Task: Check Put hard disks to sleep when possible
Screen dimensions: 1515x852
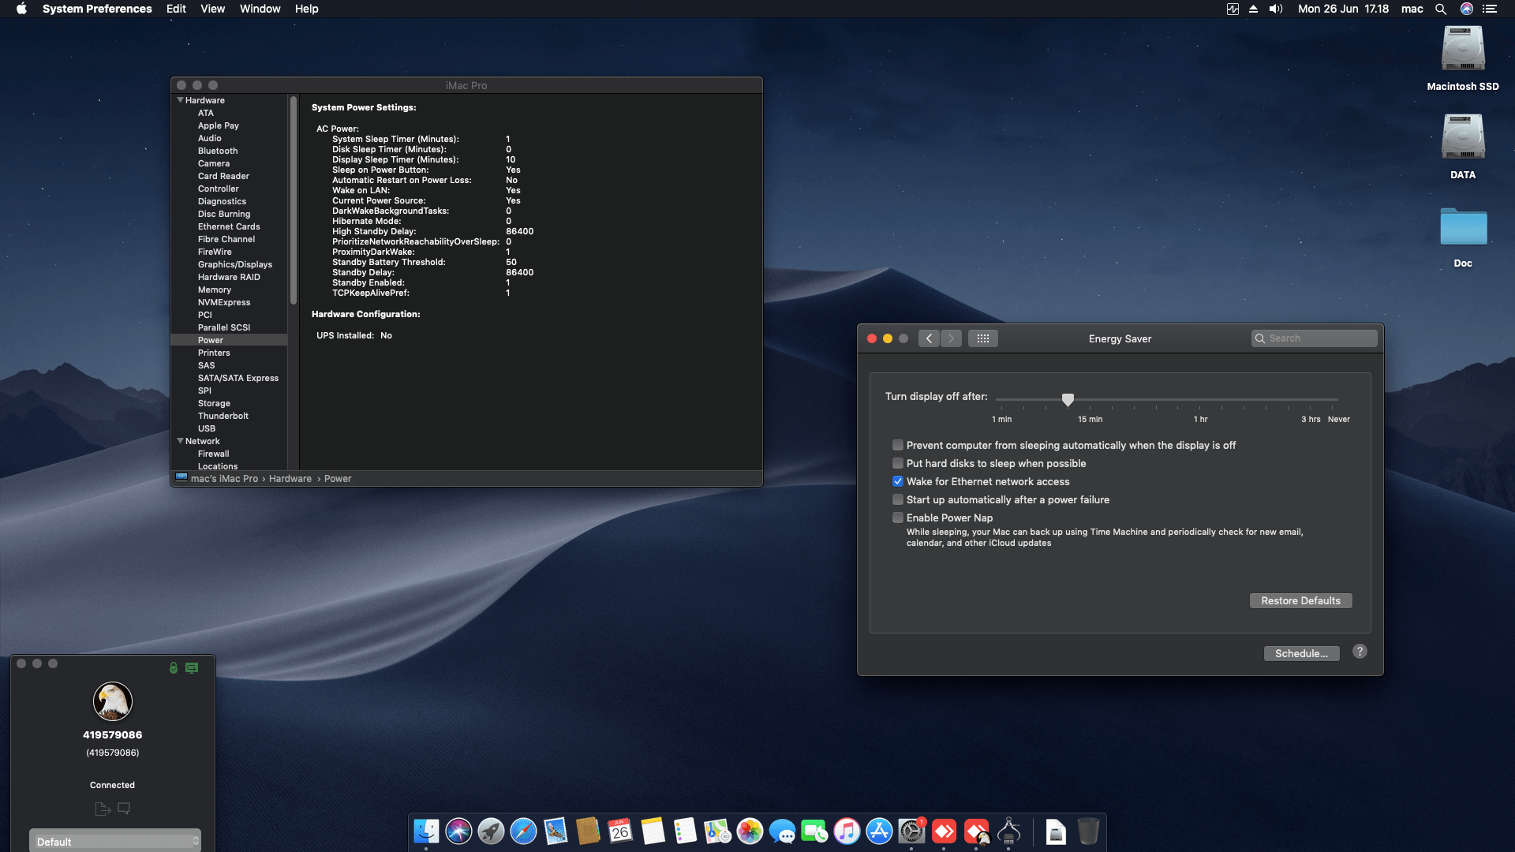Action: 898,463
